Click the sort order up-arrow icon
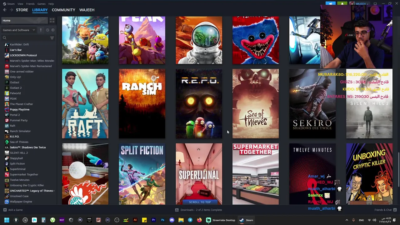 pyautogui.click(x=41, y=30)
